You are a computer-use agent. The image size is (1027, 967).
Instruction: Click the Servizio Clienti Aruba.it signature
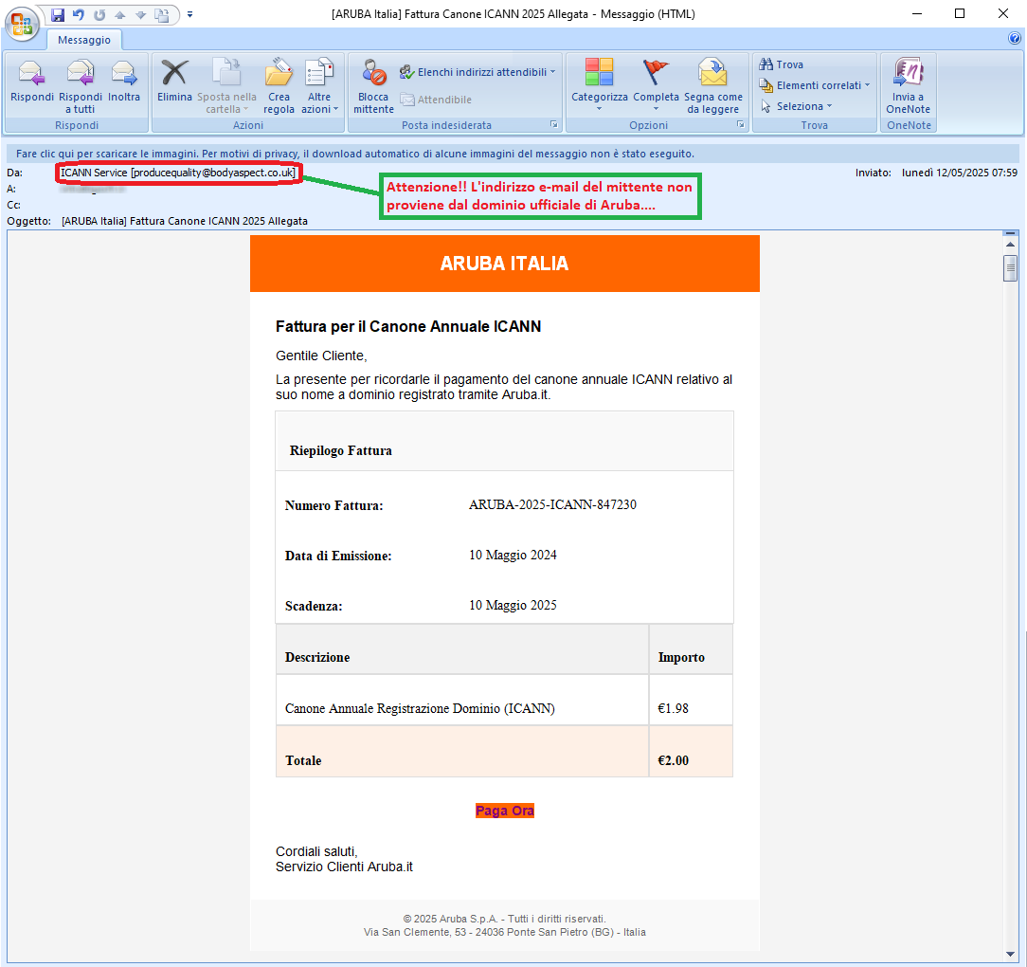tap(345, 867)
